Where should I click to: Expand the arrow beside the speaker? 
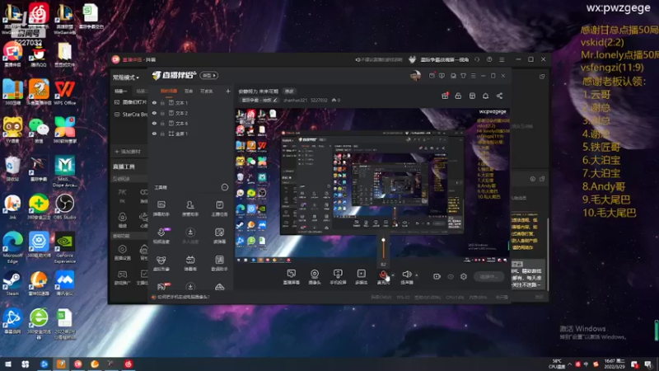point(417,275)
